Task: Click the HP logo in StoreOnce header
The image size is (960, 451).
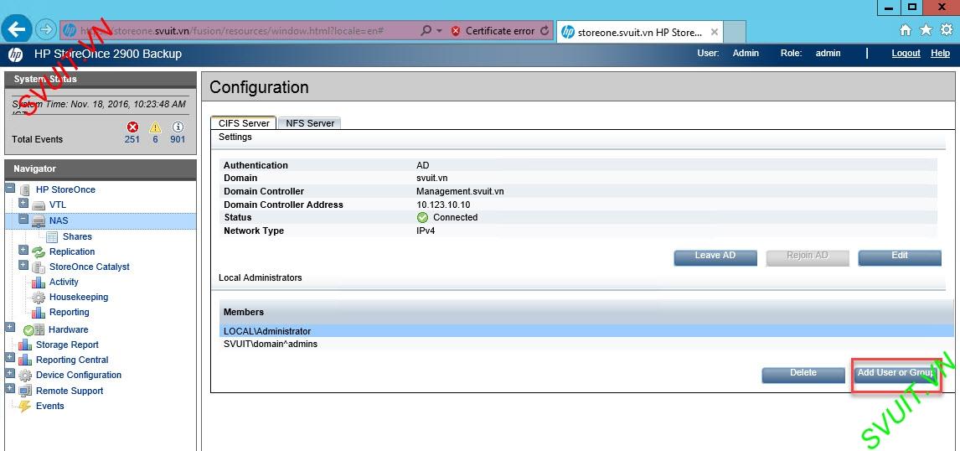Action: (15, 54)
